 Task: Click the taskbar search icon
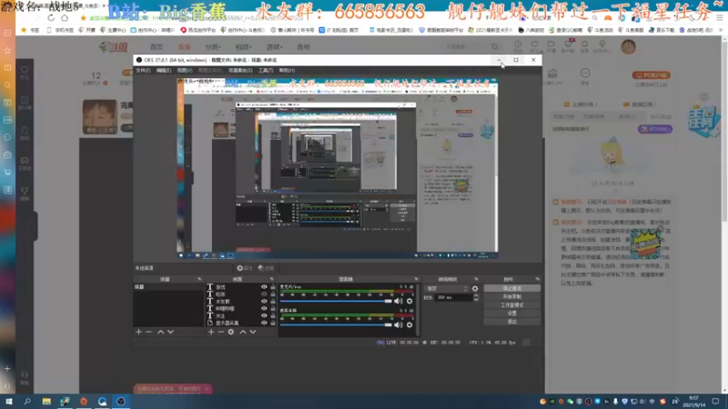click(27, 401)
